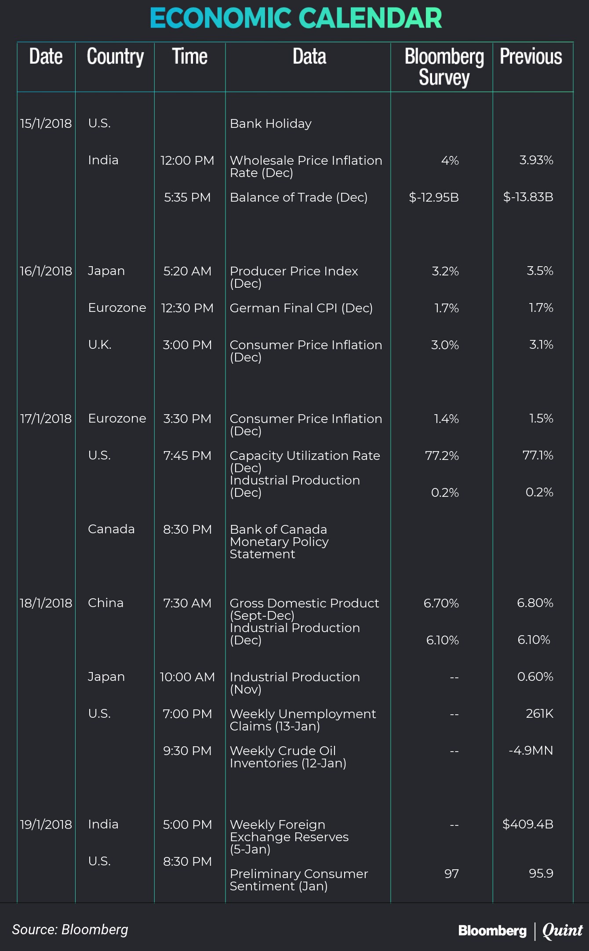Click Weekly Crude Oil Inventories entry

click(288, 757)
